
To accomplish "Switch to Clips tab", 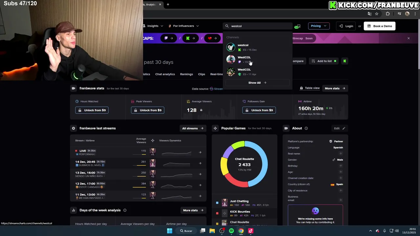I will (201, 74).
